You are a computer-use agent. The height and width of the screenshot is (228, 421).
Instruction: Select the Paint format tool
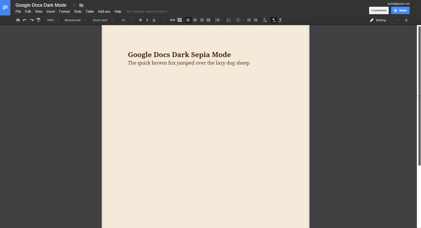tap(38, 20)
